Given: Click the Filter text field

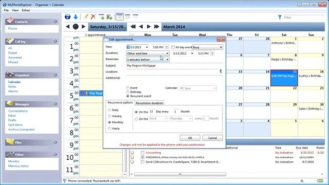Looking at the screenshot, I should pyautogui.click(x=304, y=17).
